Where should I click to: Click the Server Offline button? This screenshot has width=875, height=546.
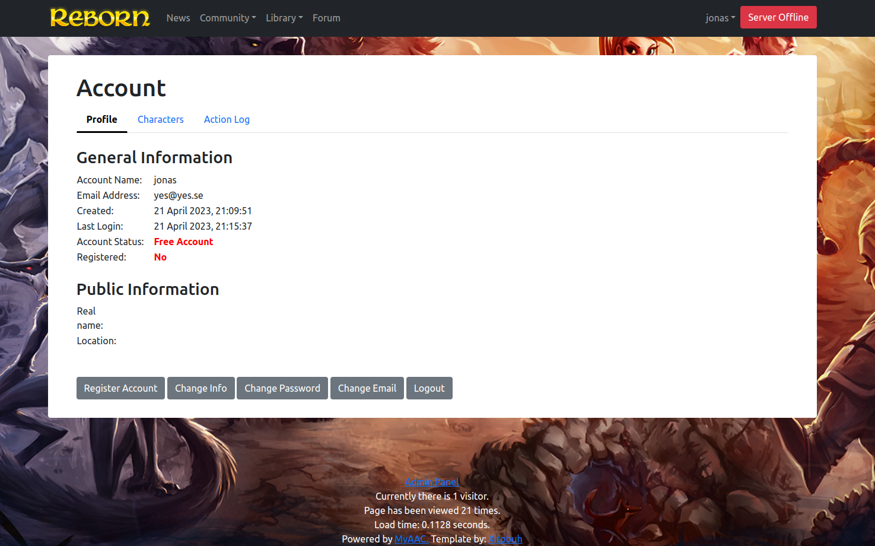pos(778,17)
